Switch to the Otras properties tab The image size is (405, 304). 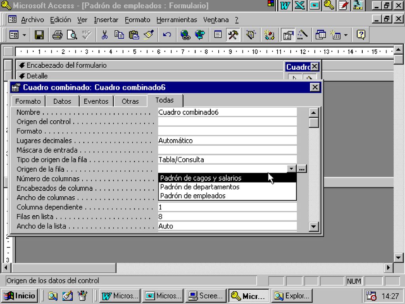point(130,101)
